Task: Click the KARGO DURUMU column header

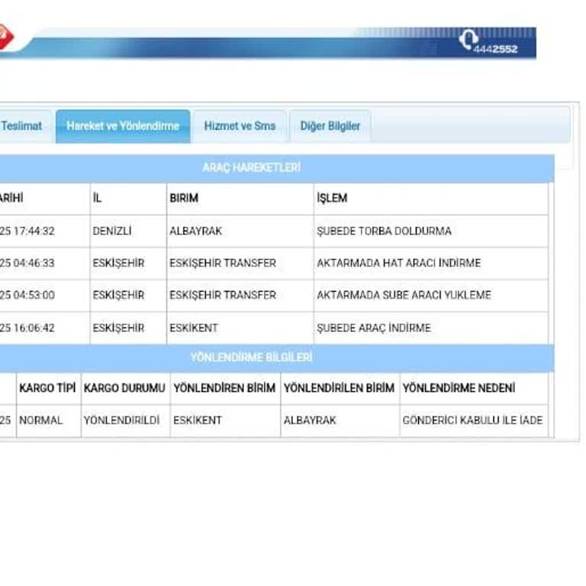Action: tap(124, 388)
